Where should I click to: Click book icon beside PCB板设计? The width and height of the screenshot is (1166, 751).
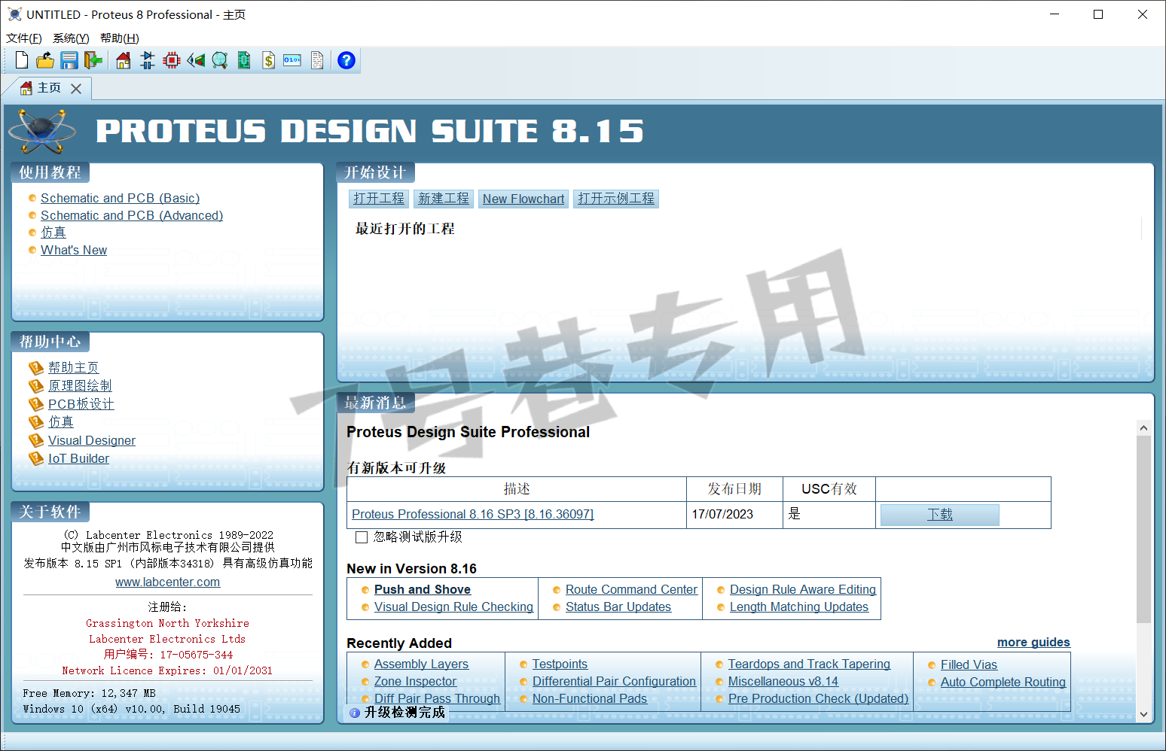36,404
